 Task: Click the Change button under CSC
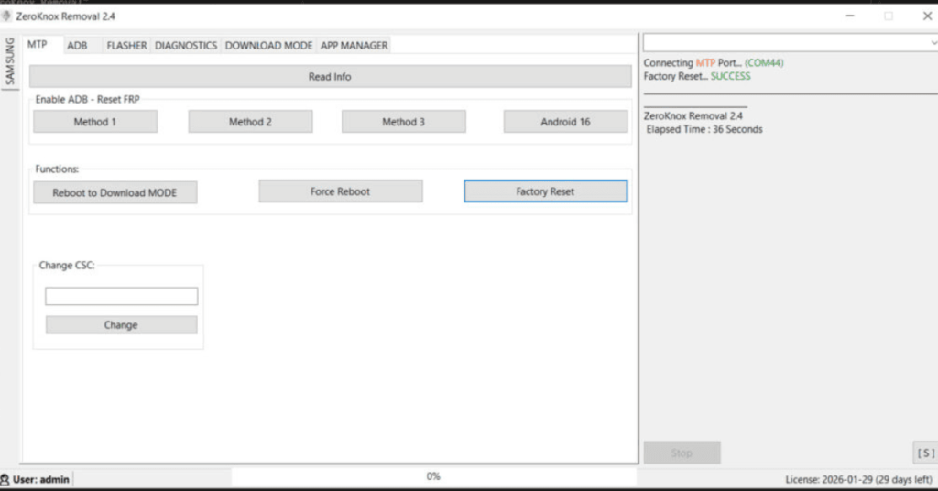tap(122, 325)
